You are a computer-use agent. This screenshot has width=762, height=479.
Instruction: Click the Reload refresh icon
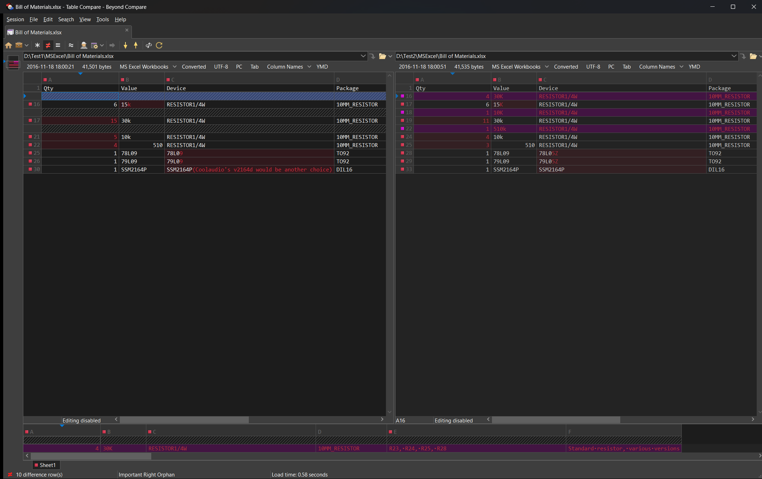(159, 45)
